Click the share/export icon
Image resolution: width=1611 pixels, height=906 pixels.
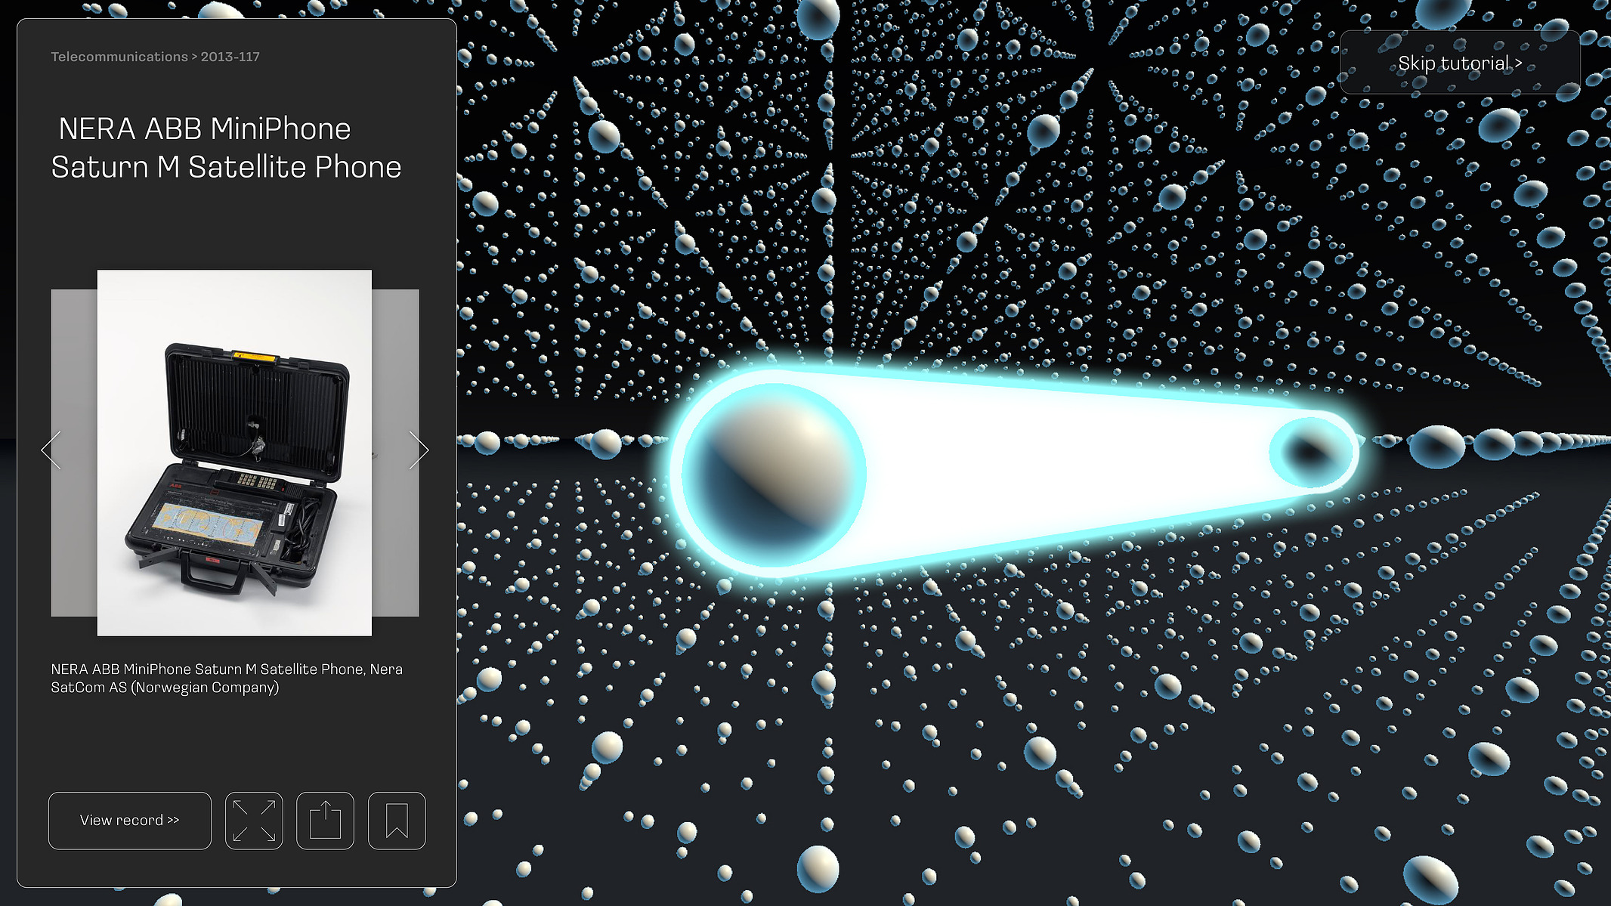325,821
